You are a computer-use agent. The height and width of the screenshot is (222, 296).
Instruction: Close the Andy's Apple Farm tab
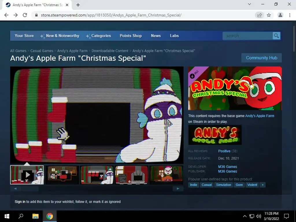click(67, 5)
